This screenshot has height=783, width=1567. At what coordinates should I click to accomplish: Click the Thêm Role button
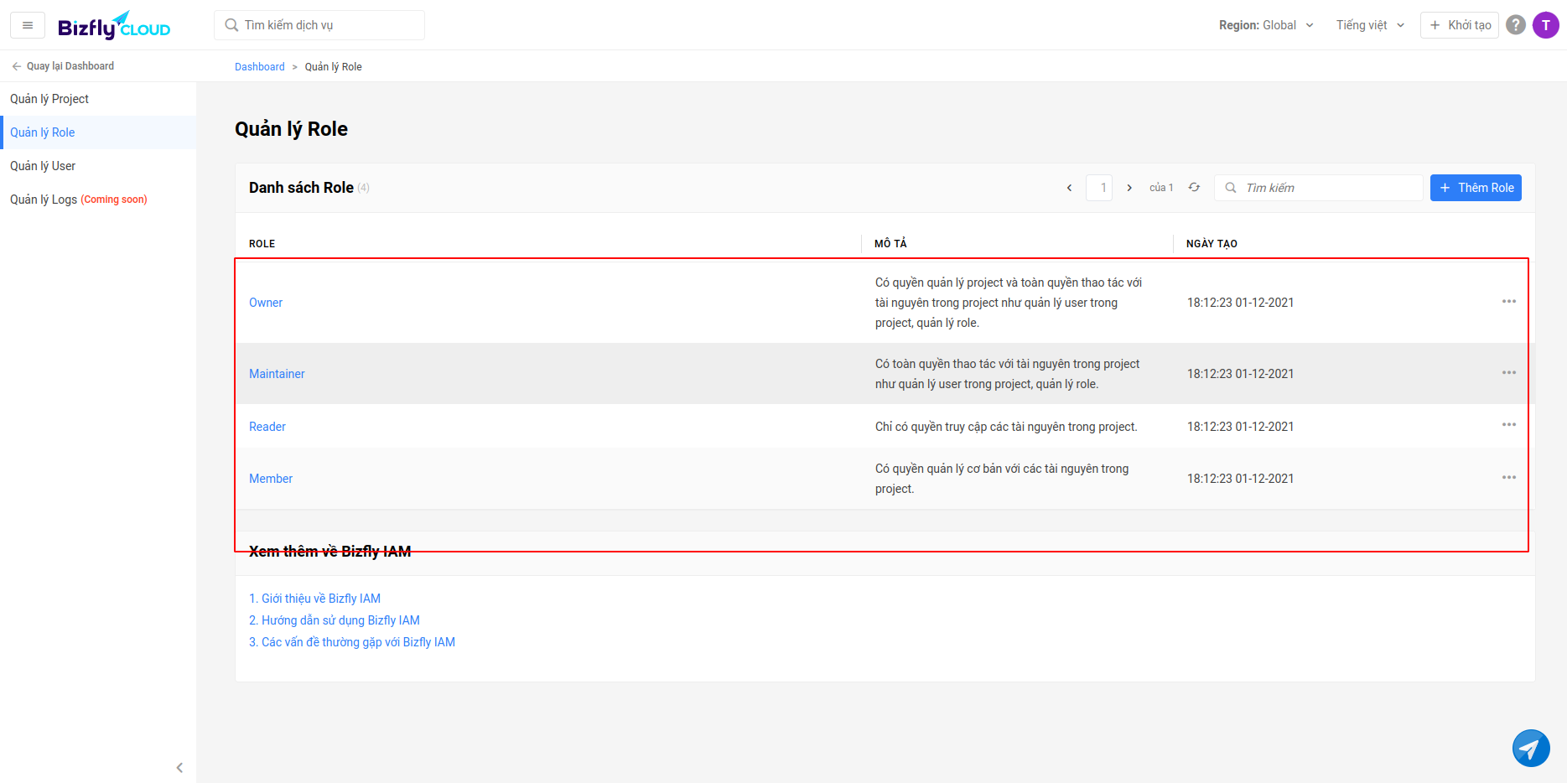pyautogui.click(x=1476, y=188)
